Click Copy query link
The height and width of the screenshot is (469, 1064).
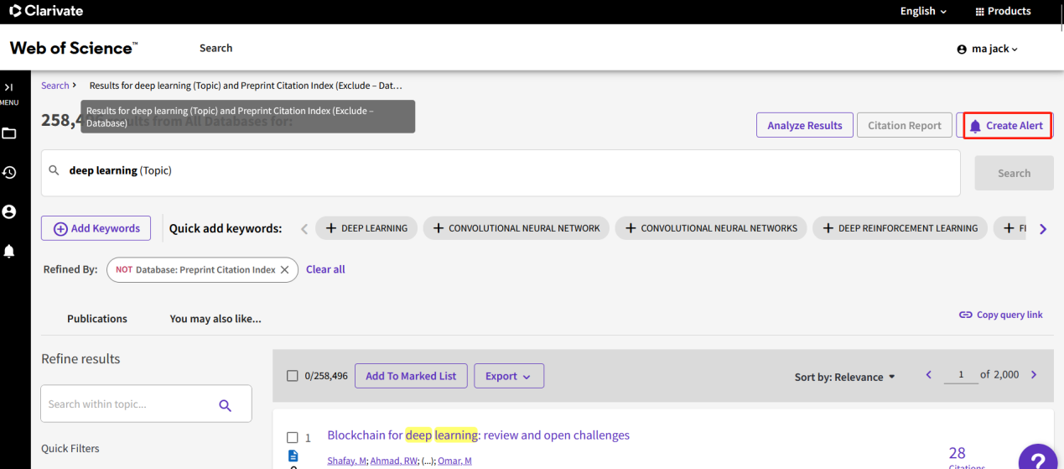pyautogui.click(x=1001, y=315)
